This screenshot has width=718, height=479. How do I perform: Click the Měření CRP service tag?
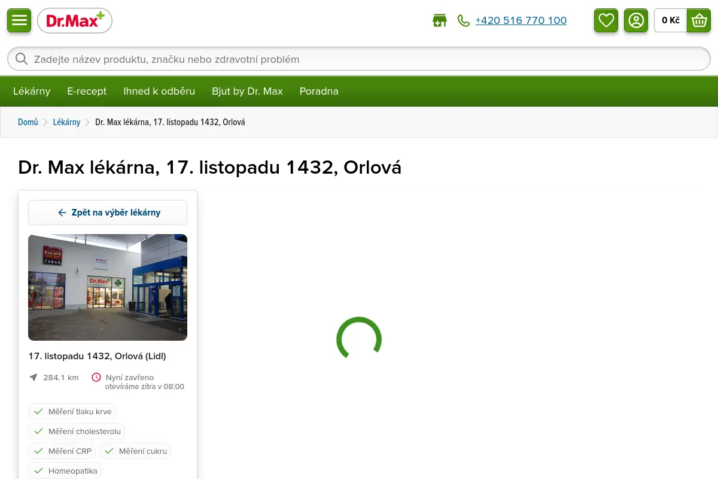point(62,451)
